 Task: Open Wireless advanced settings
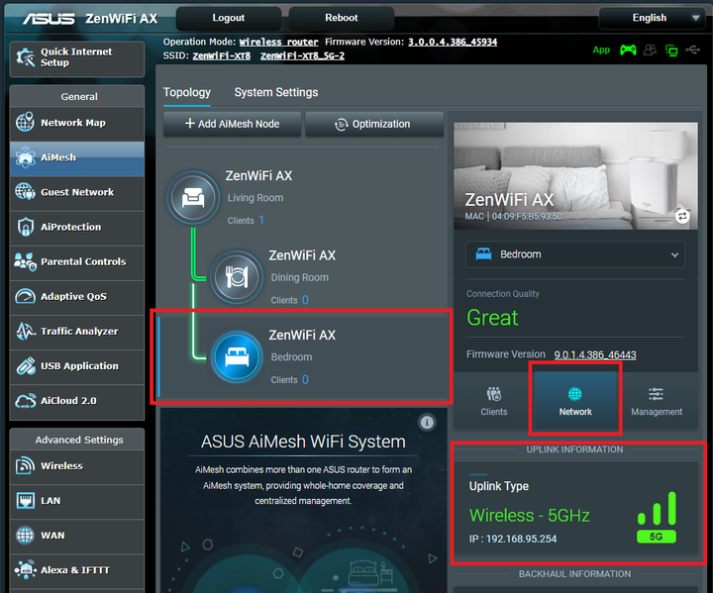[77, 466]
